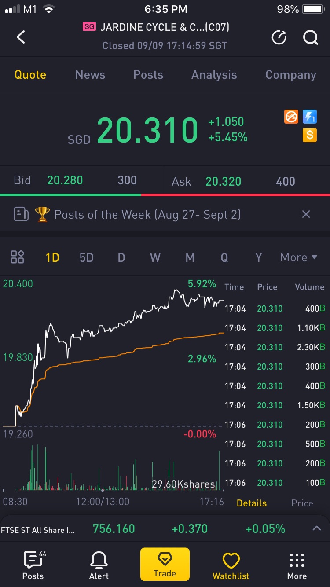Tap the bid/ask ratio bar

(x=165, y=194)
